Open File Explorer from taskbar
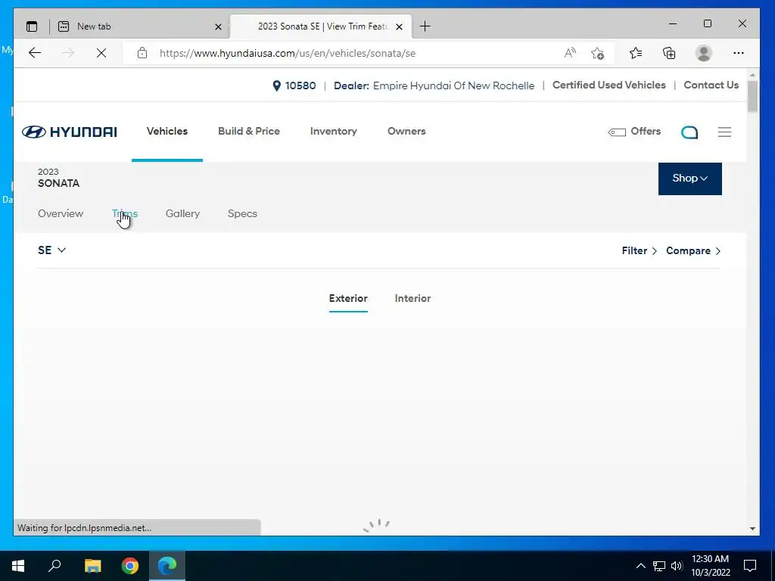775x581 pixels. coord(92,566)
